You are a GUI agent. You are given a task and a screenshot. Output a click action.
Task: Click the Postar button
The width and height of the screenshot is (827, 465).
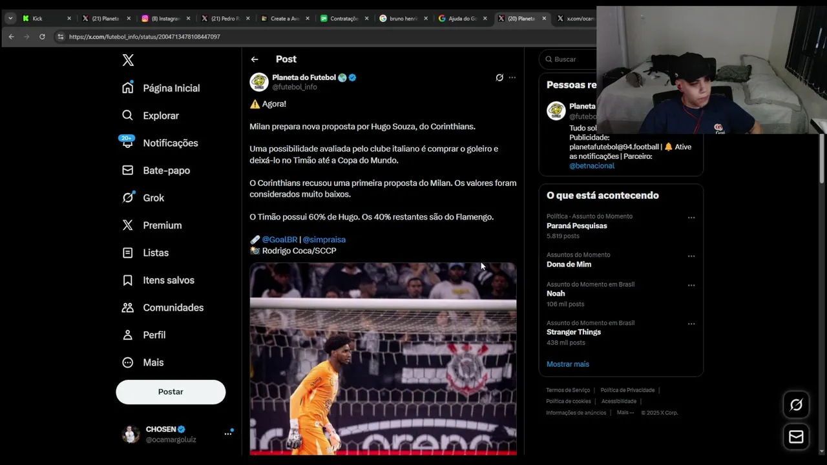click(171, 392)
